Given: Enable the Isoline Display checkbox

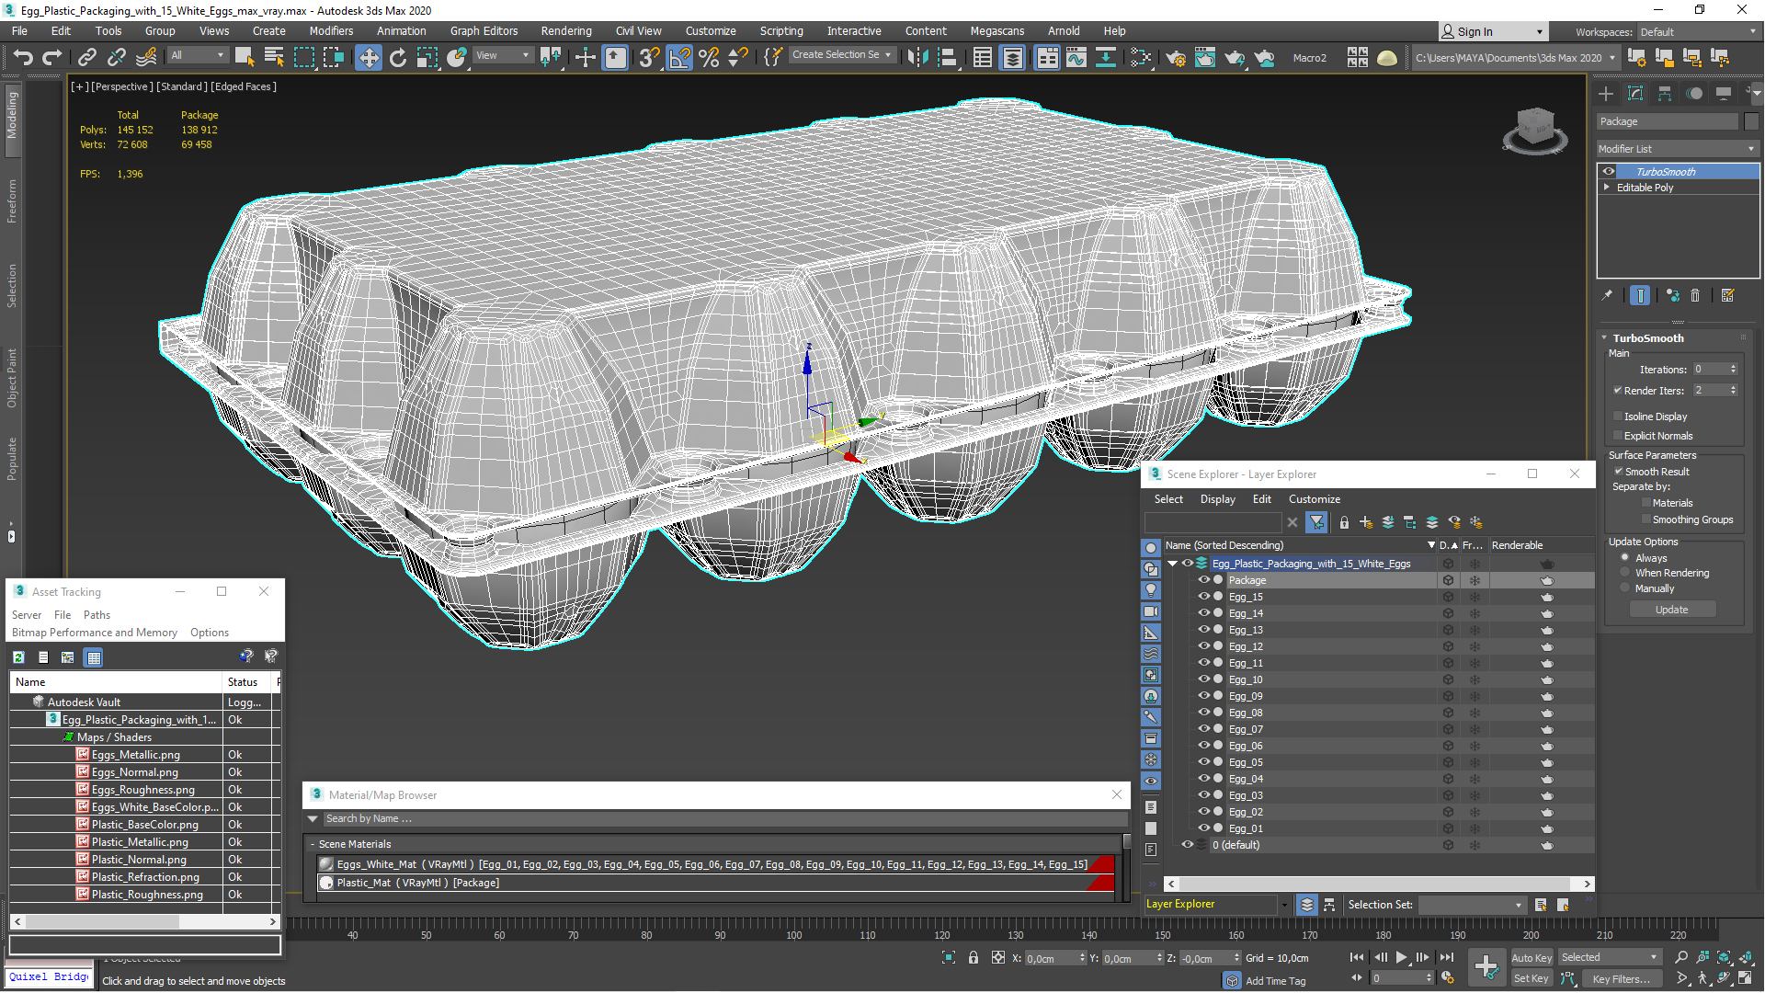Looking at the screenshot, I should point(1618,417).
